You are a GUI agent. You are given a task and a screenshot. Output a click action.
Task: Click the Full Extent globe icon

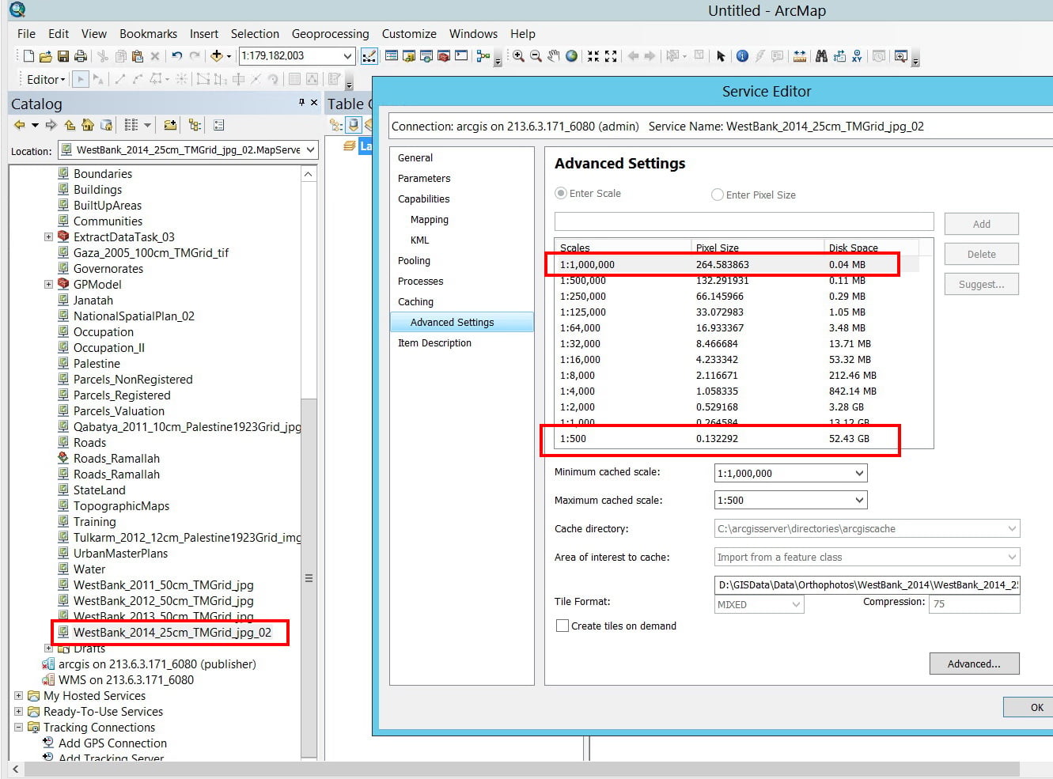tap(571, 56)
